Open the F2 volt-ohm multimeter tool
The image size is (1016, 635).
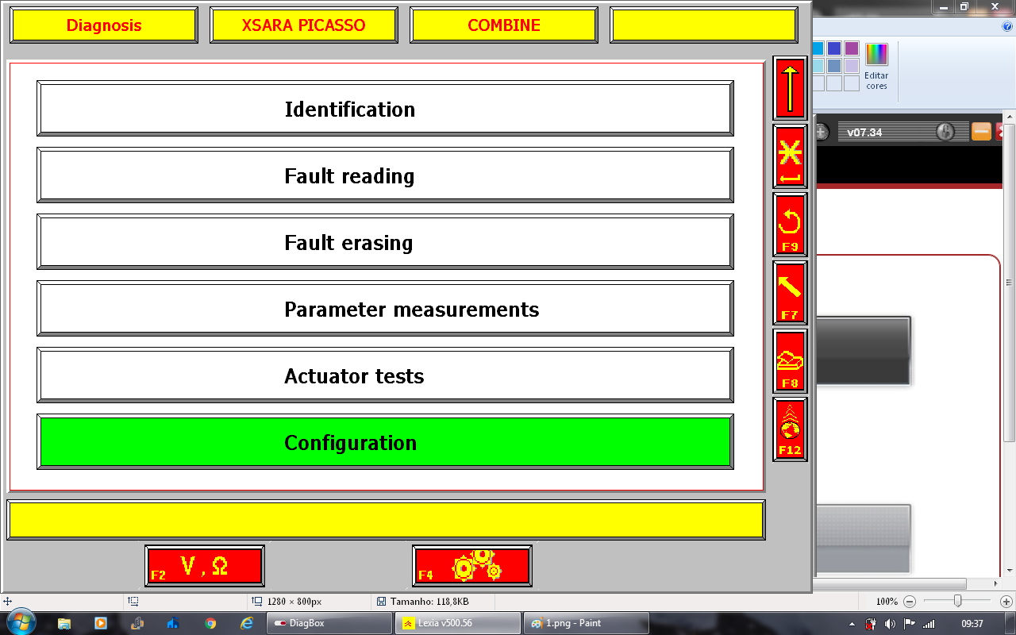coord(204,566)
